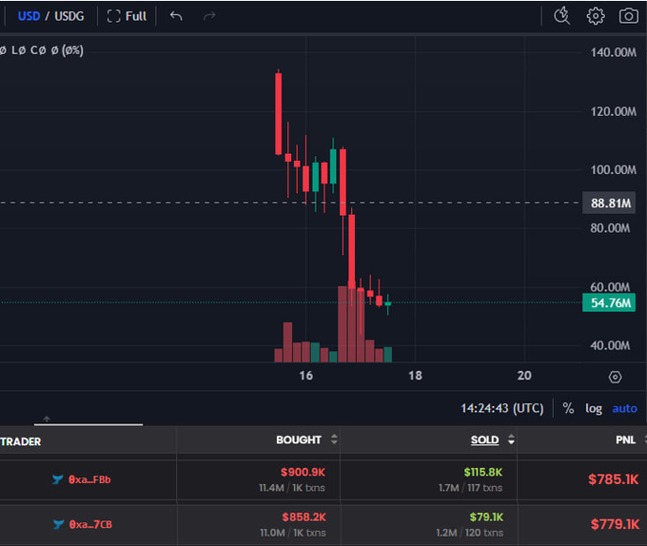
Task: Sort table by BOUGHT column
Action: click(306, 439)
